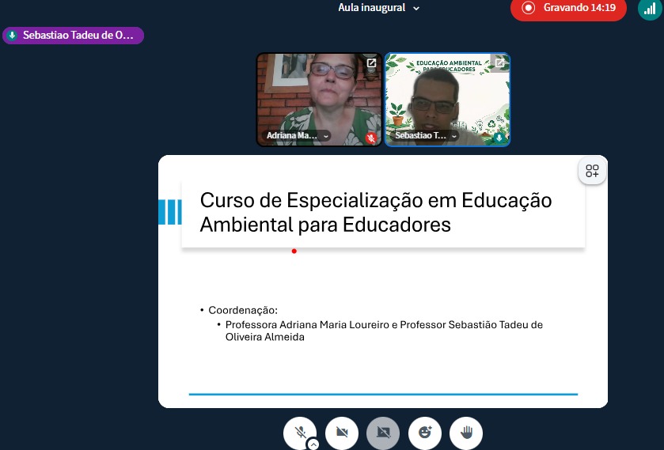Click the Sebastiao Tadeu talking indicator
Screen dimensions: 664x450
(x=73, y=36)
